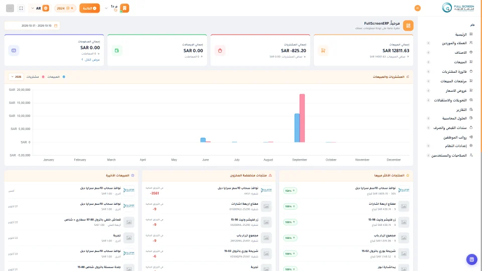This screenshot has width=482, height=271.
Task: Click thumbnail of first top-selling product
Action: pos(404,191)
